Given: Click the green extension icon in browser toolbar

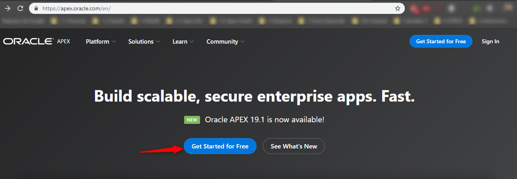Looking at the screenshot, I should click(477, 8).
